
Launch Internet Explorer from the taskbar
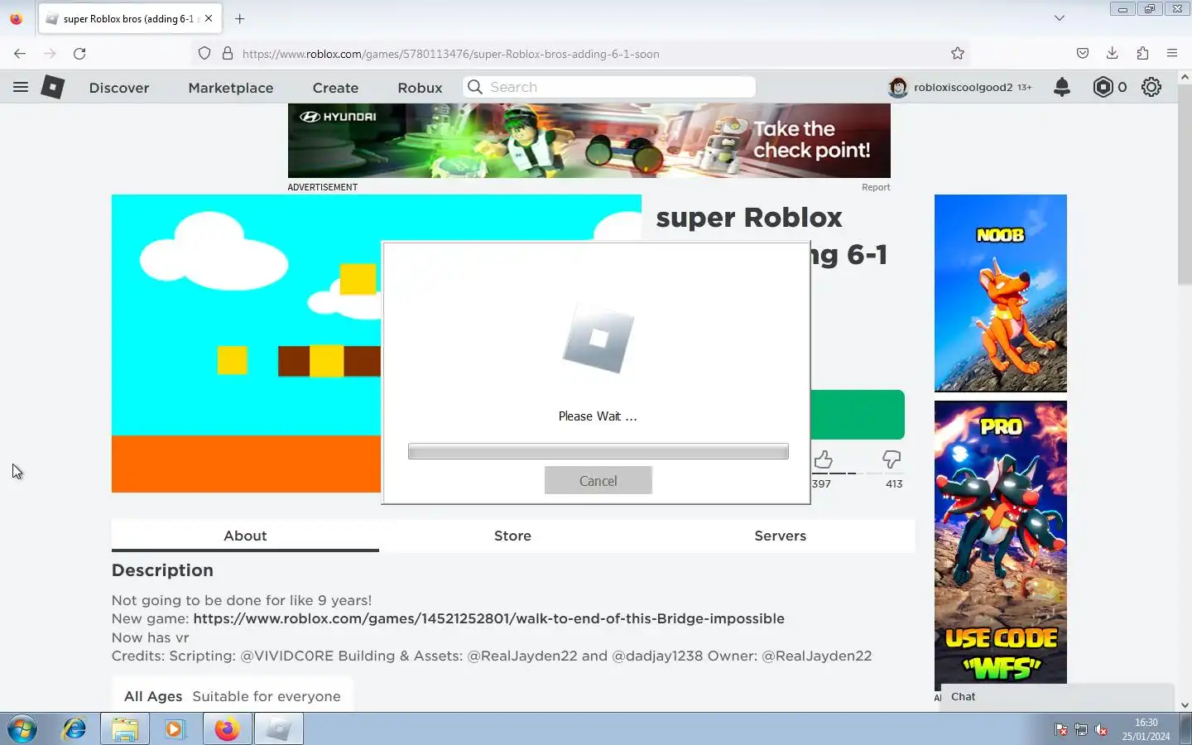pos(74,729)
